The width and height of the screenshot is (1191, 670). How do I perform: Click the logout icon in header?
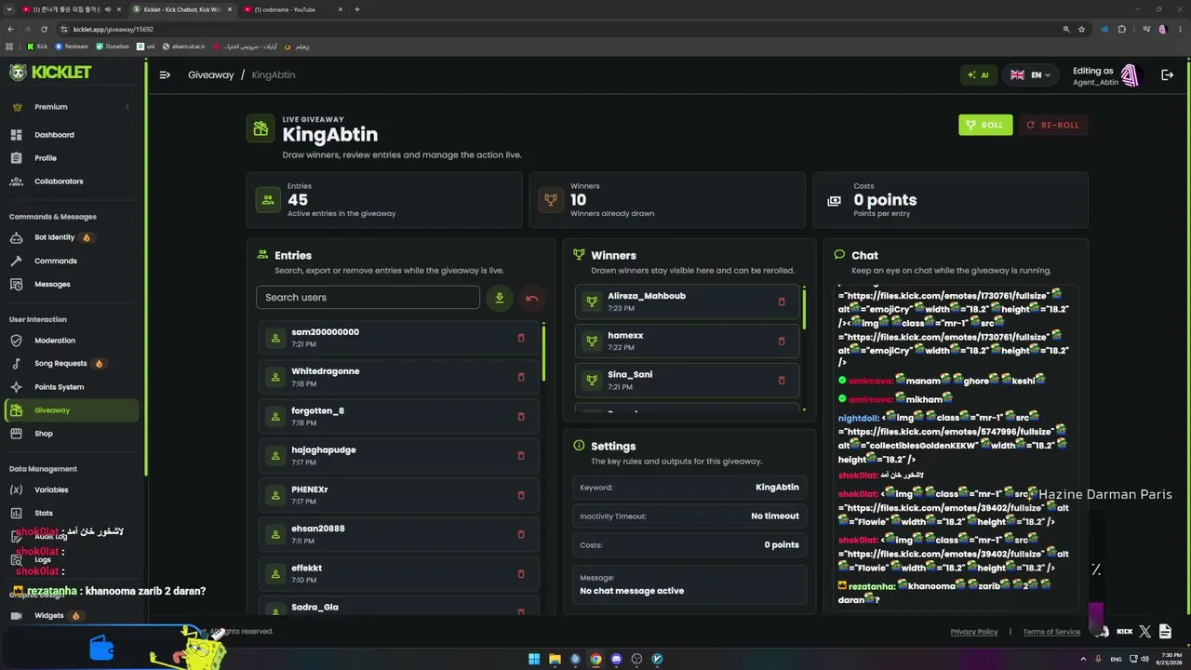point(1168,75)
